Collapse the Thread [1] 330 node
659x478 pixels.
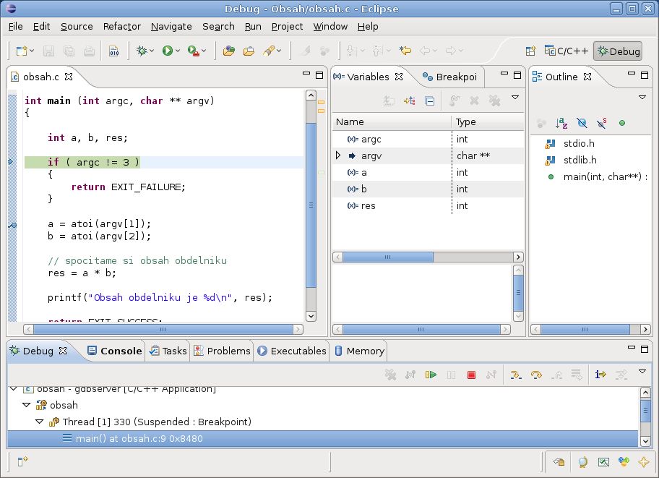pyautogui.click(x=40, y=422)
